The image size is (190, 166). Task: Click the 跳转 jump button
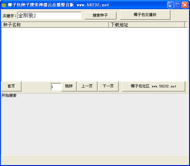point(69,86)
